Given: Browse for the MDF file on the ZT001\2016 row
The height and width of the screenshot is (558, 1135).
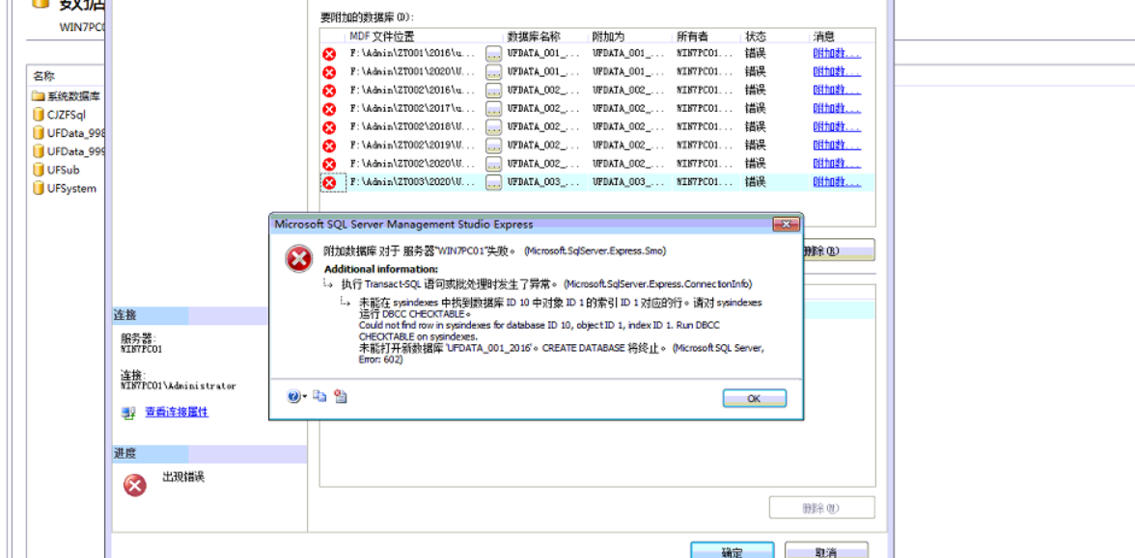Looking at the screenshot, I should (494, 54).
